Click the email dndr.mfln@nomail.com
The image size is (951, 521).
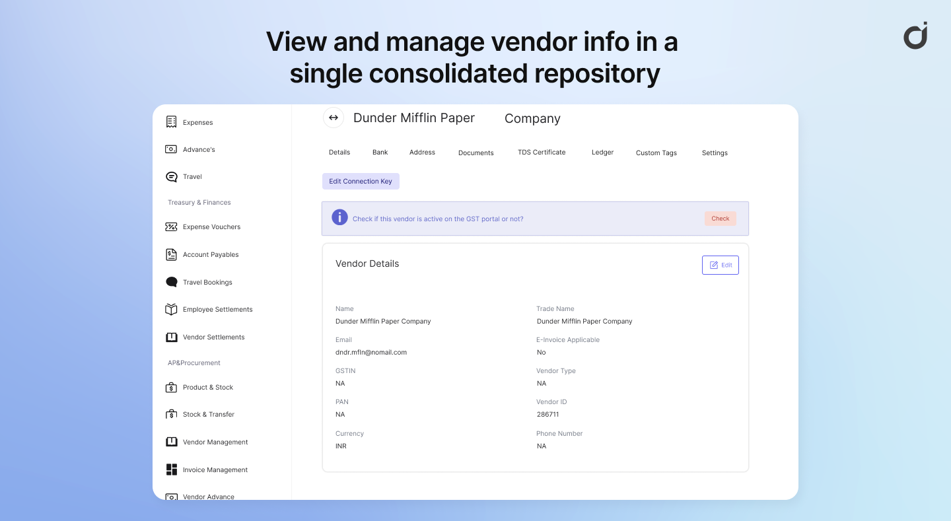[x=371, y=352]
